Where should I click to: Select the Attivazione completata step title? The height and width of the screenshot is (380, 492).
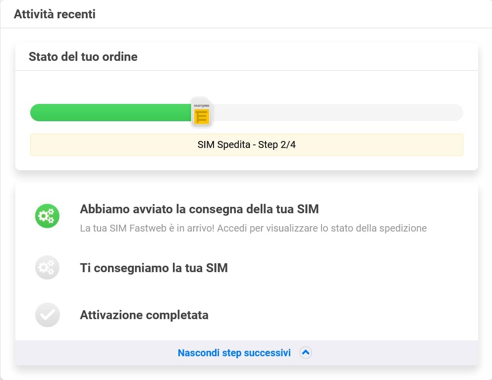(x=144, y=315)
